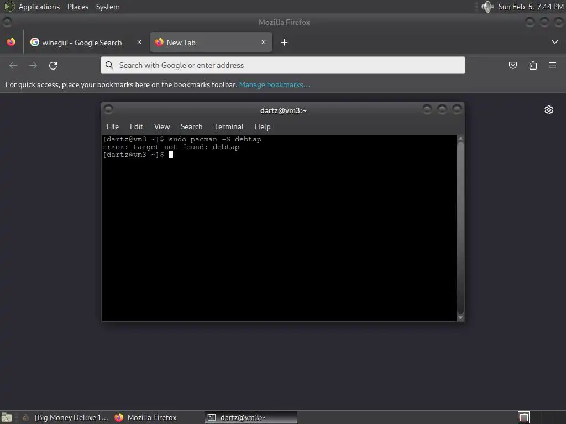This screenshot has width=566, height=424.
Task: Click the Firefox window menu button in titlebar
Action: point(7,22)
